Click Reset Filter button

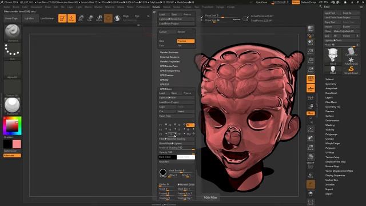click(x=177, y=116)
